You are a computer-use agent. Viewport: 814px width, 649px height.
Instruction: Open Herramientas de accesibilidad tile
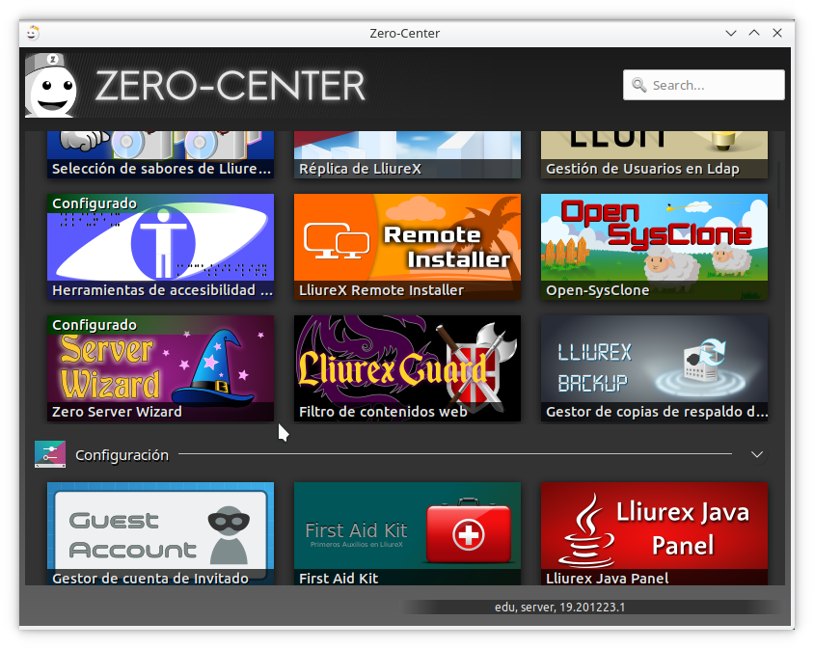(x=160, y=247)
